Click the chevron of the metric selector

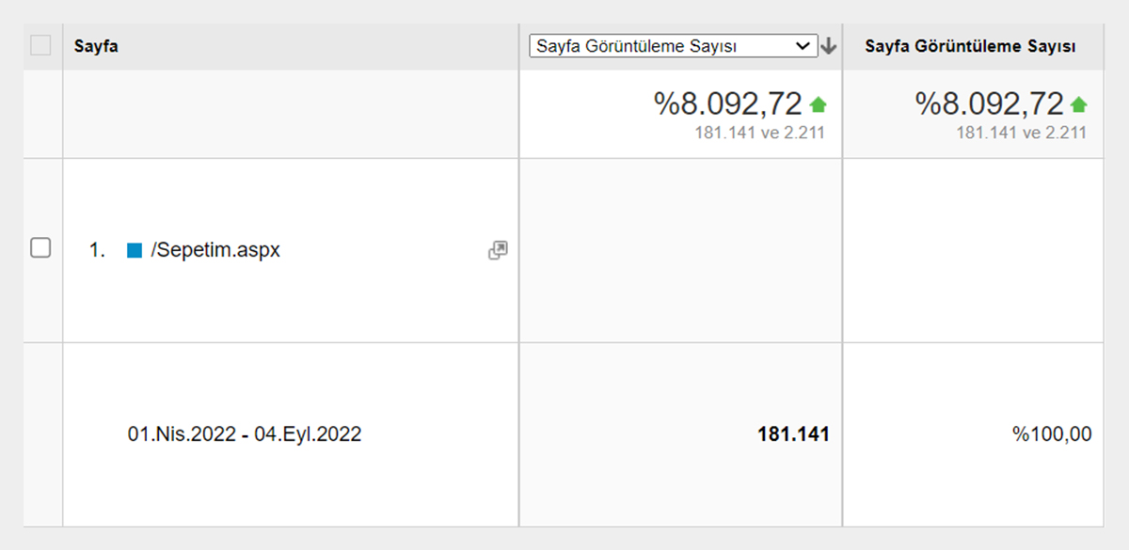click(803, 46)
